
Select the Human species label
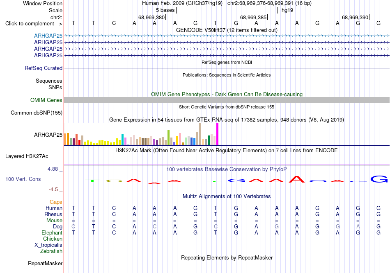[x=54, y=208]
